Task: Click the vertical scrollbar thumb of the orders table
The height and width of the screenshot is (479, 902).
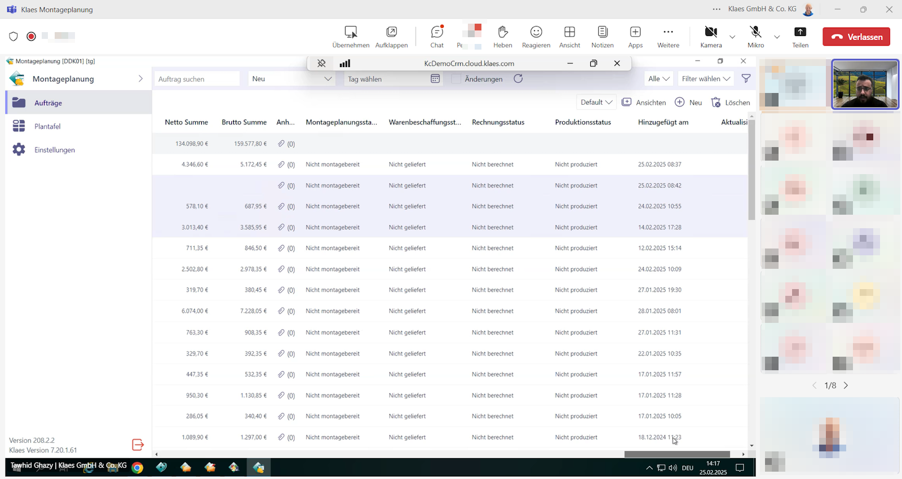Action: (751, 169)
